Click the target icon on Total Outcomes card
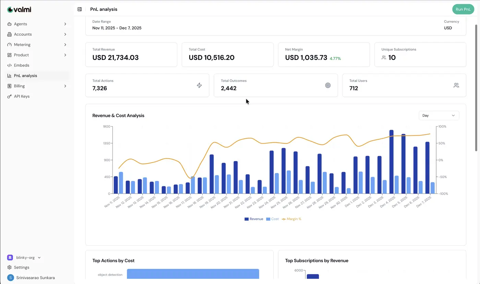 (x=328, y=85)
